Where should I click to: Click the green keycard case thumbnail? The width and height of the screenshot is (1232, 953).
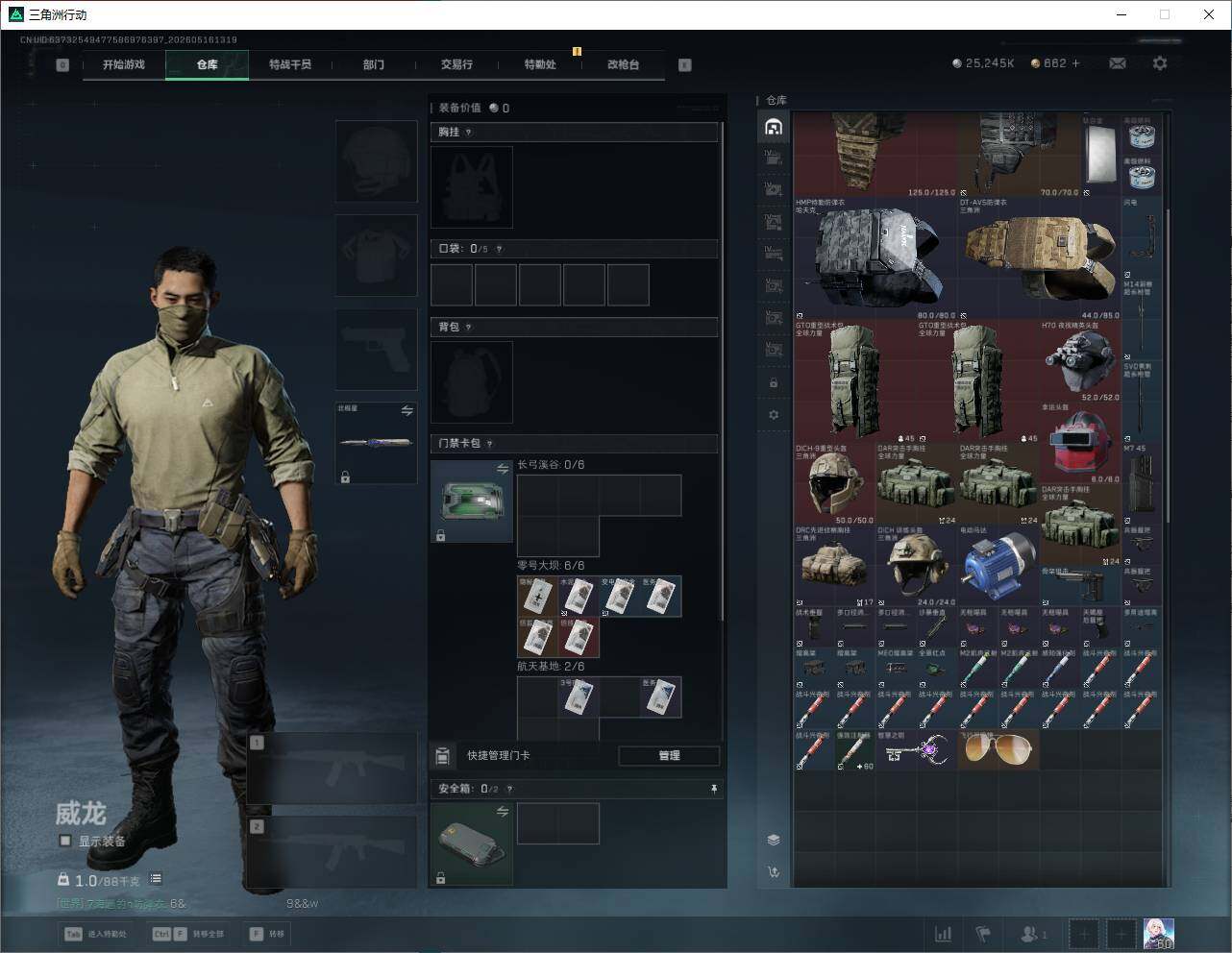pyautogui.click(x=472, y=501)
